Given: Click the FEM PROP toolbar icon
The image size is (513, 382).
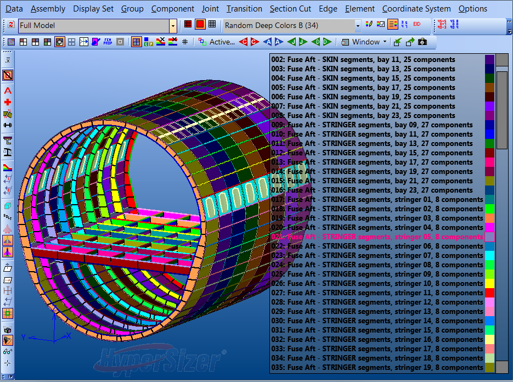Looking at the screenshot, I should (108, 42).
